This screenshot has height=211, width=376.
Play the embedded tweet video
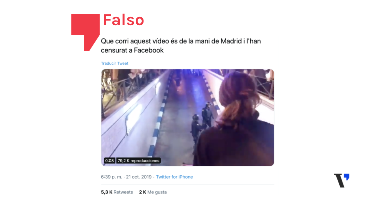click(187, 118)
